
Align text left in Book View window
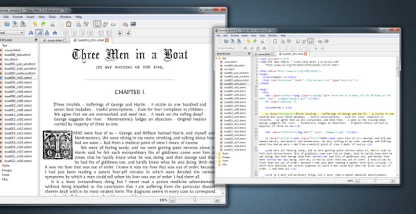pos(66,33)
